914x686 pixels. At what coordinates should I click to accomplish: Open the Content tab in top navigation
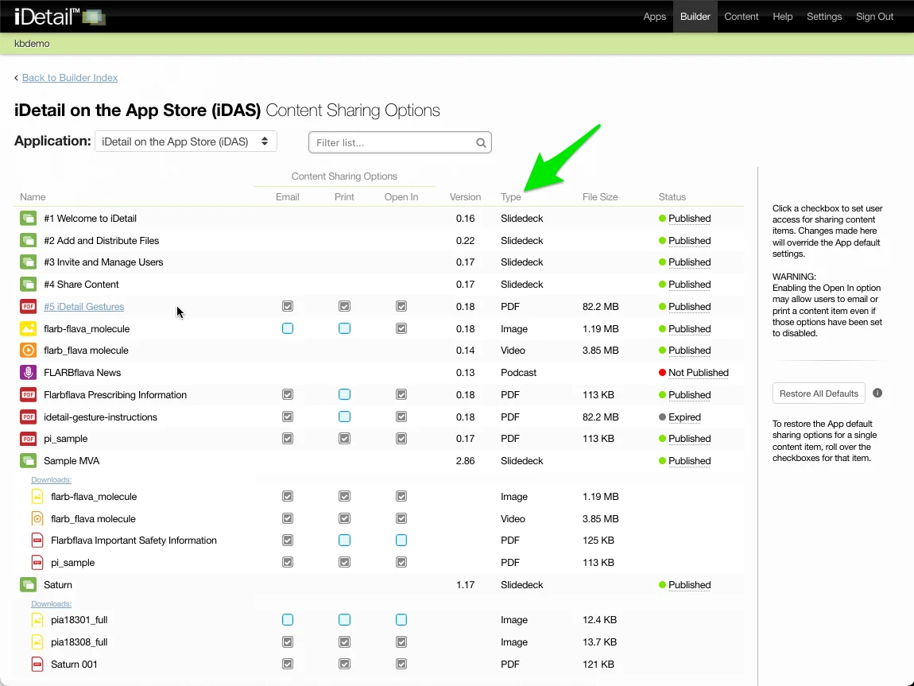(x=741, y=17)
